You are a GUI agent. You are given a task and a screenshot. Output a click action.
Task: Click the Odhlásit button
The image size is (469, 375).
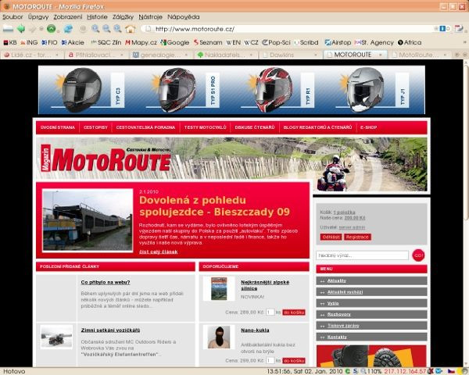(x=330, y=236)
